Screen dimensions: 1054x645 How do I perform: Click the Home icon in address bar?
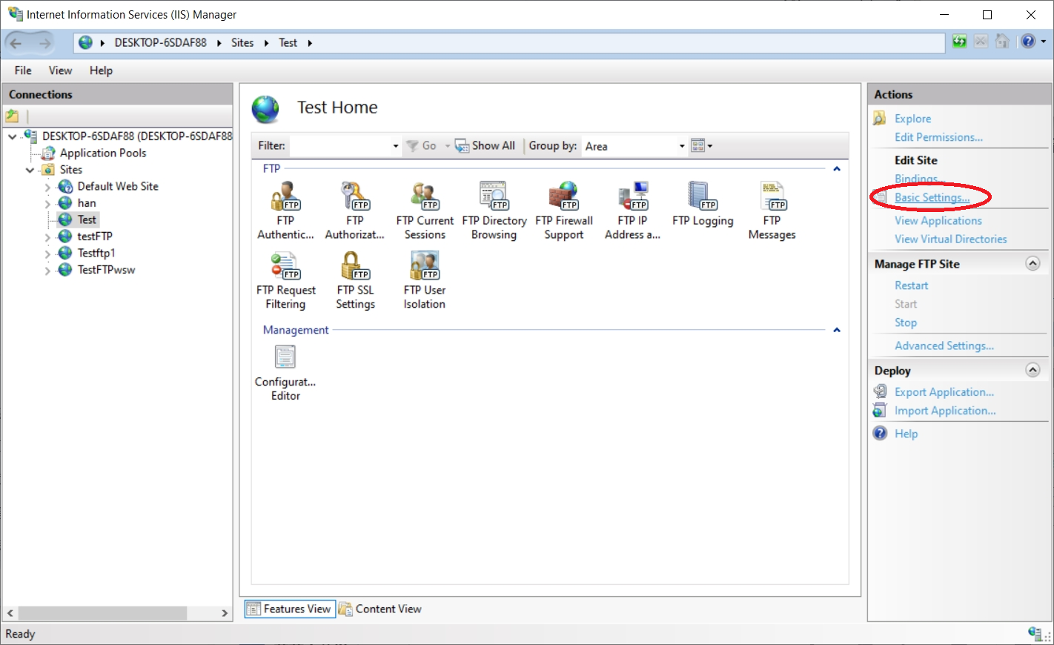coord(1002,42)
